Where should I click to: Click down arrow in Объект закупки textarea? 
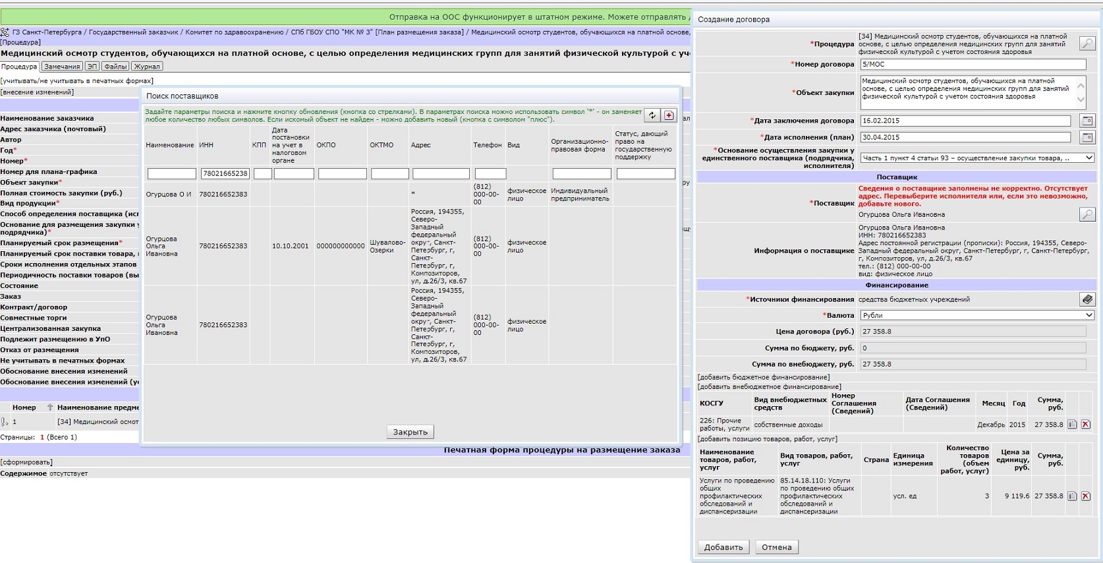(x=1081, y=100)
